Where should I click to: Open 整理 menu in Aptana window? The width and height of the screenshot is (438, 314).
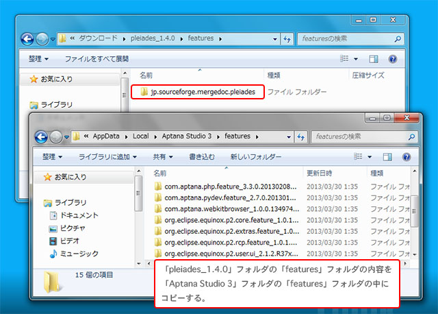tap(52, 157)
